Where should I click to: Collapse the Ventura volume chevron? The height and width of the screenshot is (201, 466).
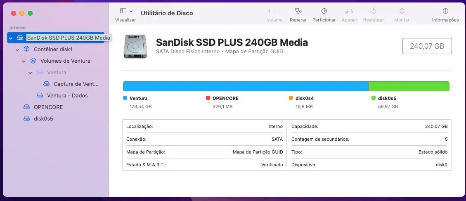pyautogui.click(x=30, y=73)
